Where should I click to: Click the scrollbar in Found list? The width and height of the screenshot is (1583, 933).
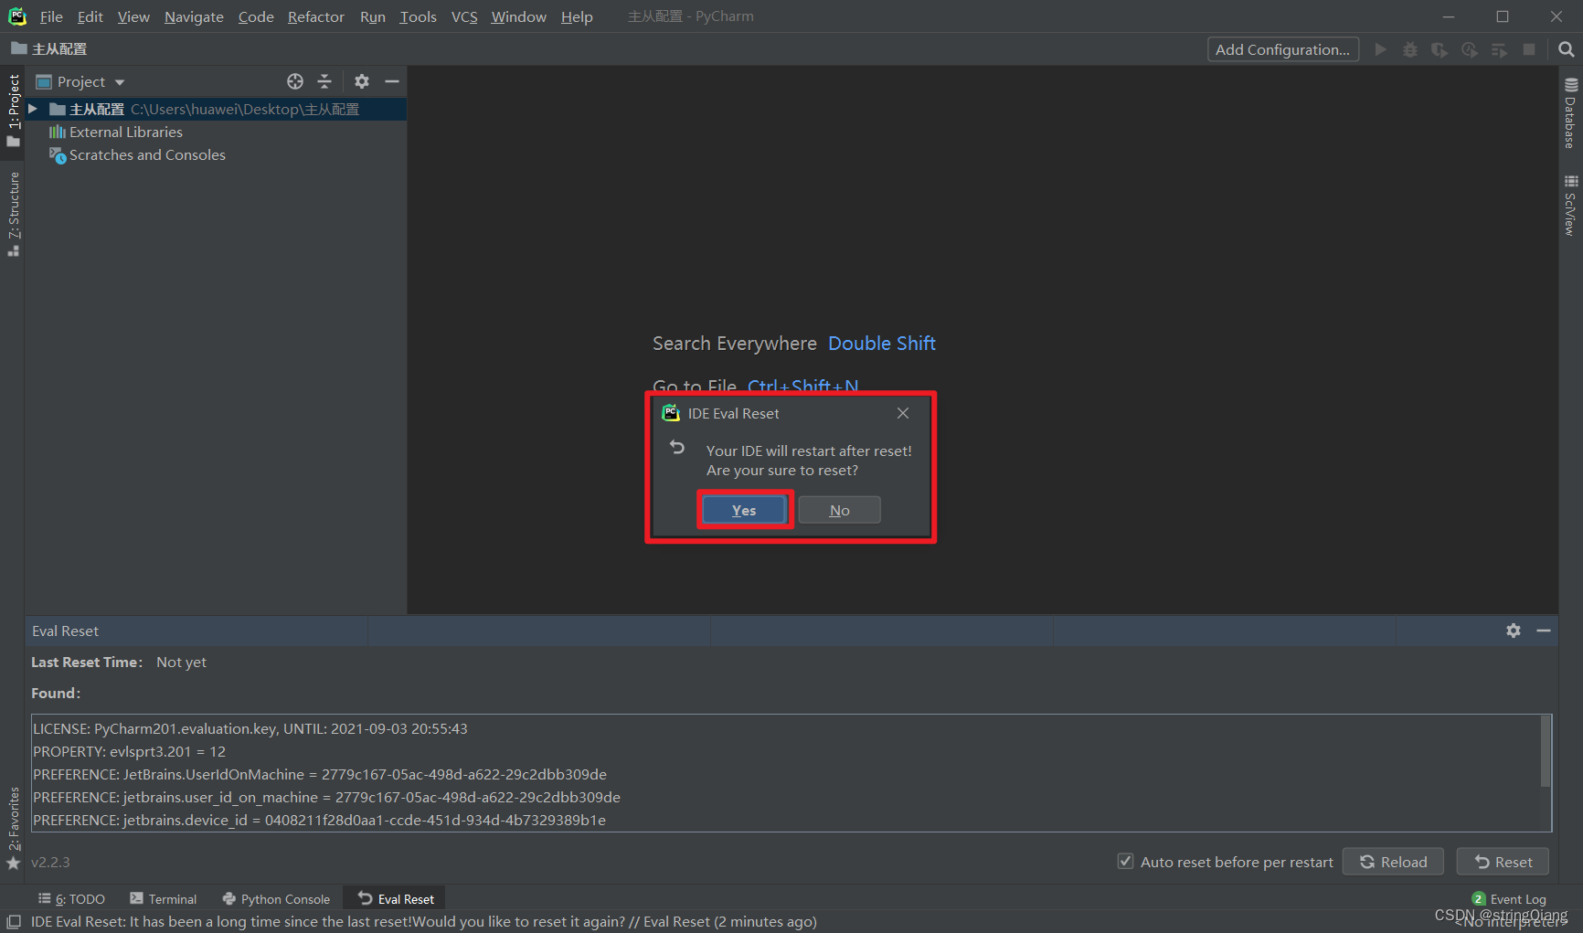click(1546, 751)
